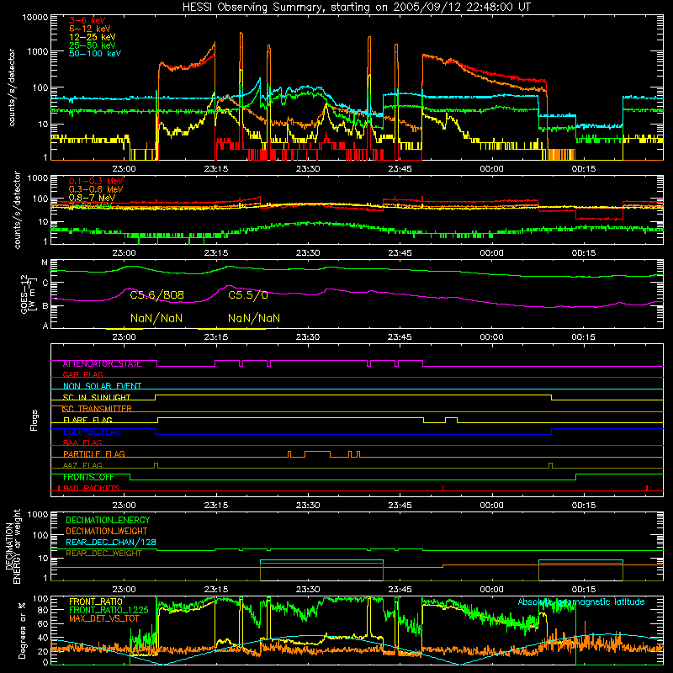Click the 'B' level on GOES axis

click(45, 306)
